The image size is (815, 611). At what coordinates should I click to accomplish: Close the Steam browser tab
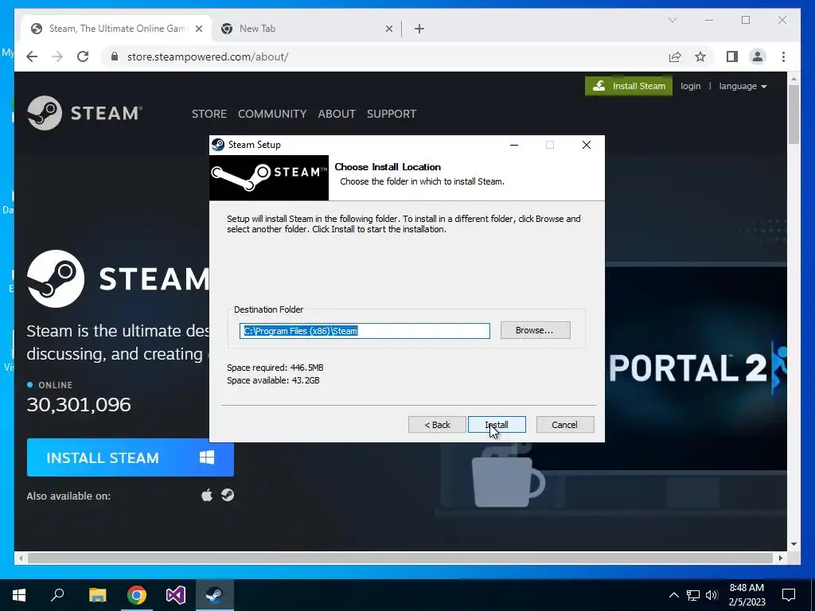pos(198,29)
